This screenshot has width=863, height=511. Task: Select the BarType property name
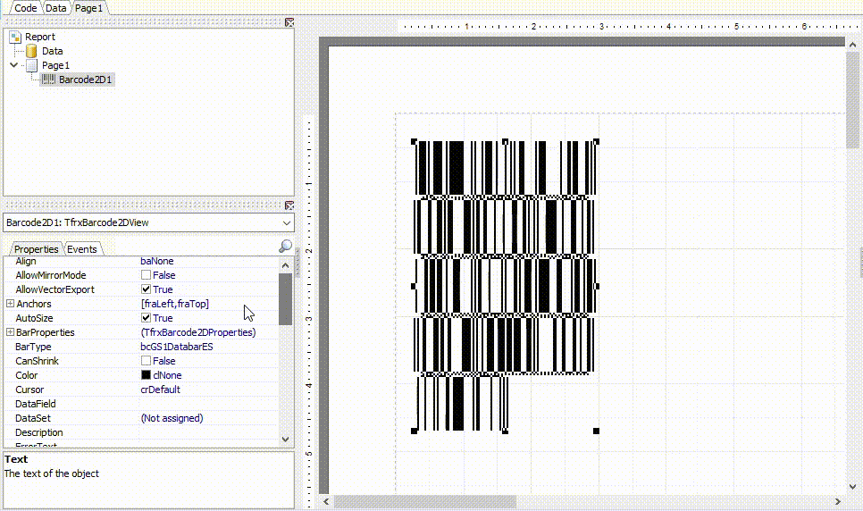pyautogui.click(x=33, y=347)
